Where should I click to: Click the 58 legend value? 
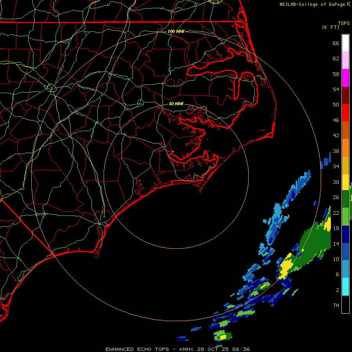pyautogui.click(x=336, y=74)
